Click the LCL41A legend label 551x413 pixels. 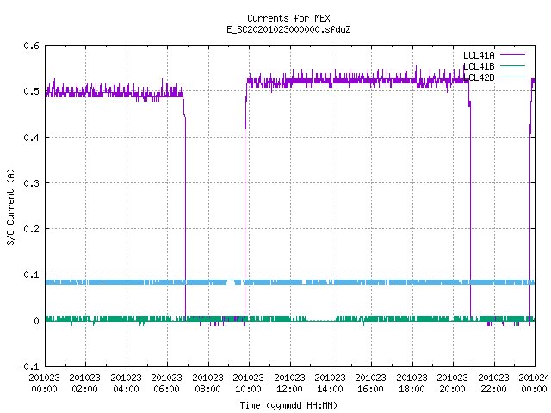[x=479, y=55]
